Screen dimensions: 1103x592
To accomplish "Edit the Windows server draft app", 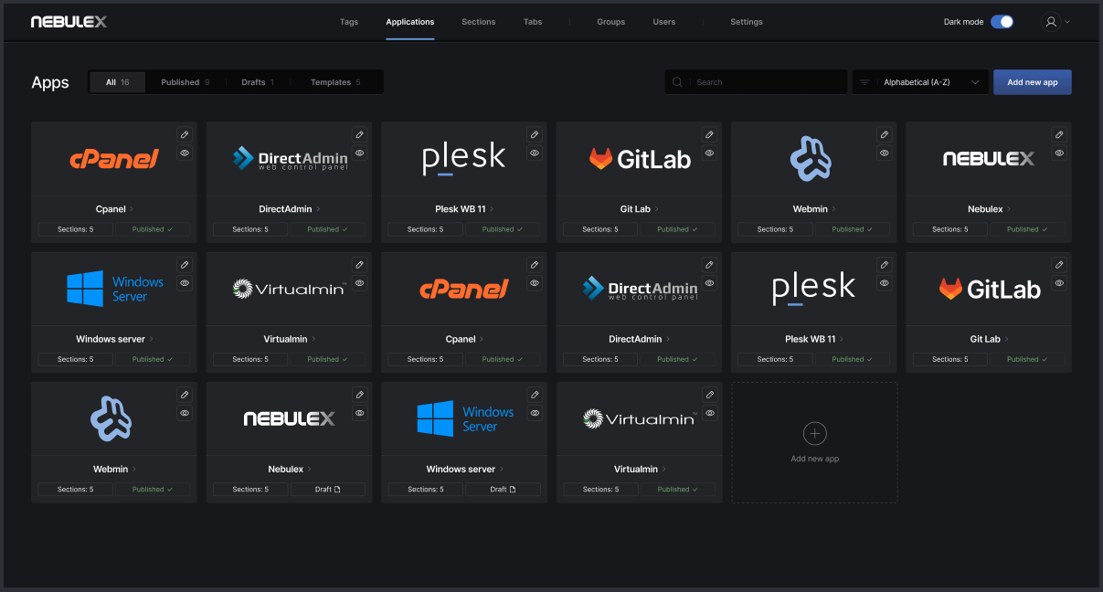I will [535, 394].
